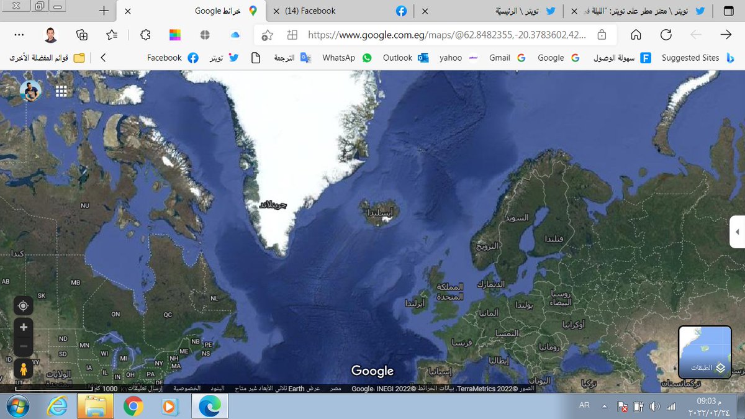The image size is (745, 419).
Task: Open the yahoo bookmark
Action: pyautogui.click(x=458, y=58)
